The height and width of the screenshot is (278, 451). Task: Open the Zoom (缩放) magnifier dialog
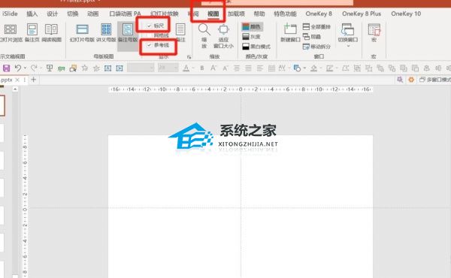[x=204, y=36]
